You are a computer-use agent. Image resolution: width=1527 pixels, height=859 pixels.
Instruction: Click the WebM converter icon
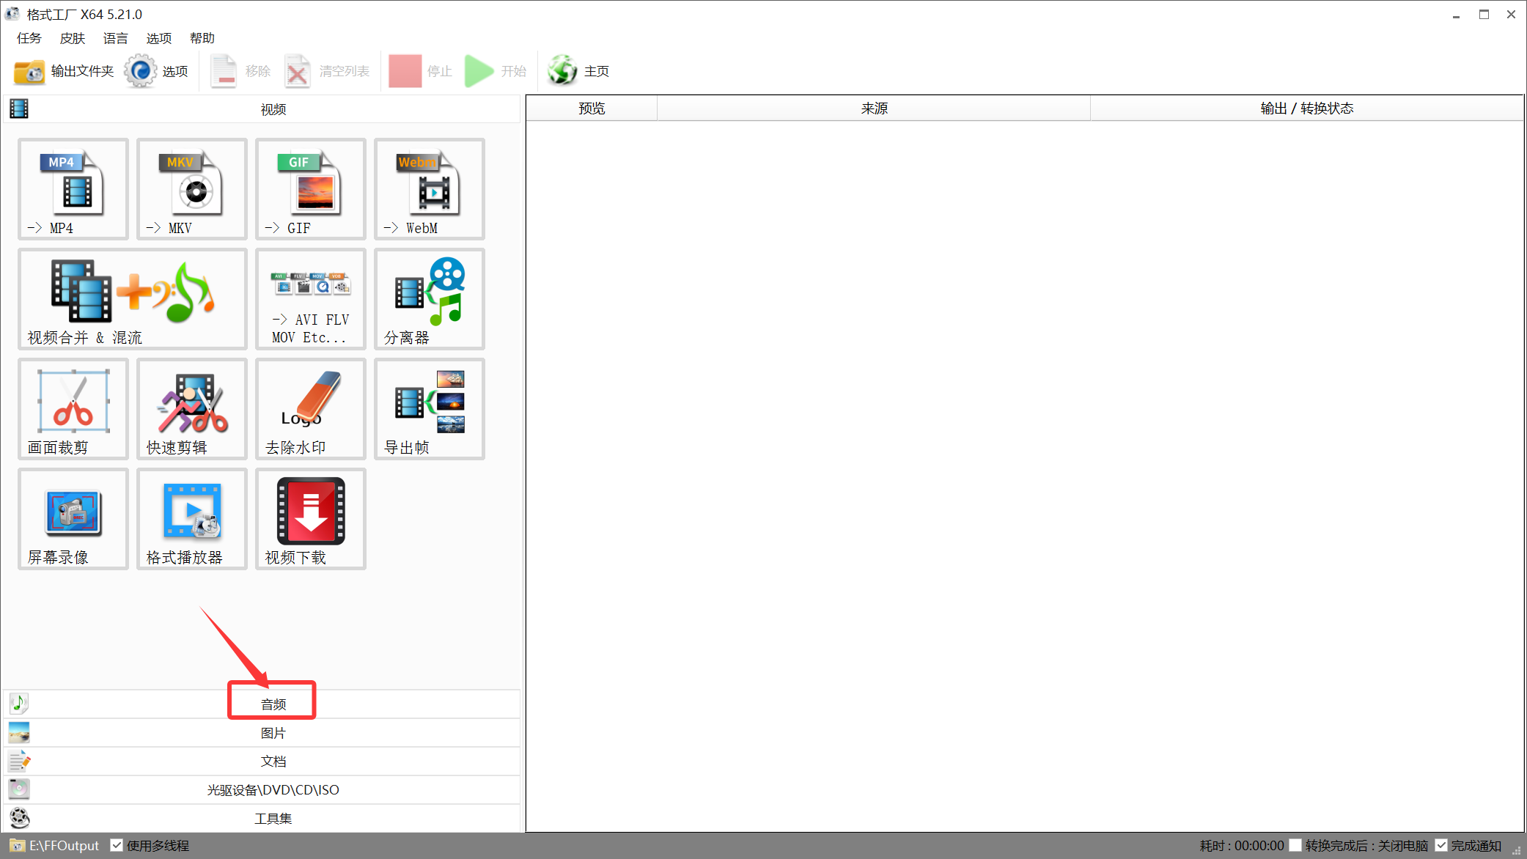429,189
